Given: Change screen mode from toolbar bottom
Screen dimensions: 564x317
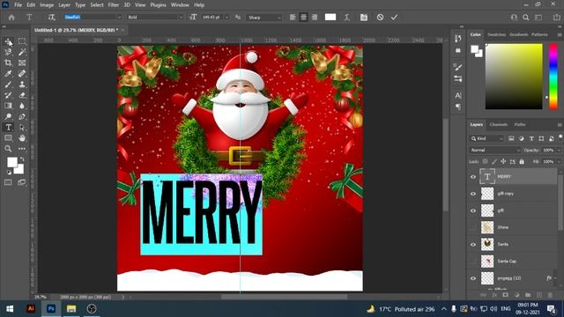Looking at the screenshot, I should [x=22, y=182].
